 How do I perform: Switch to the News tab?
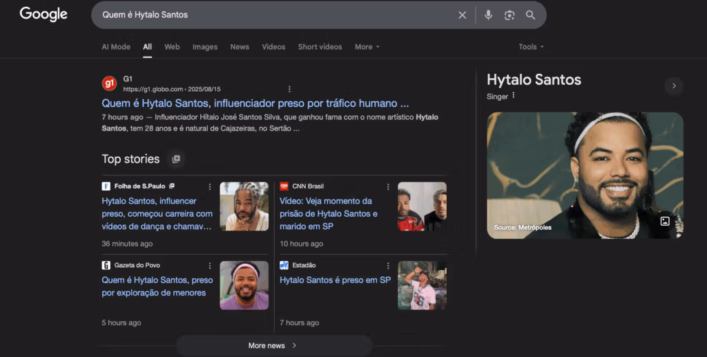(240, 47)
